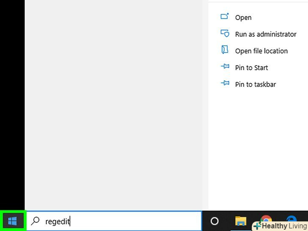Viewport: 308px width, 231px height.
Task: Open the Windows Start menu button
Action: [13, 221]
